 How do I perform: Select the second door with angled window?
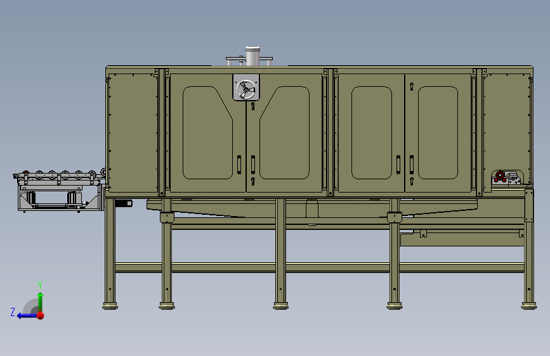(x=284, y=133)
